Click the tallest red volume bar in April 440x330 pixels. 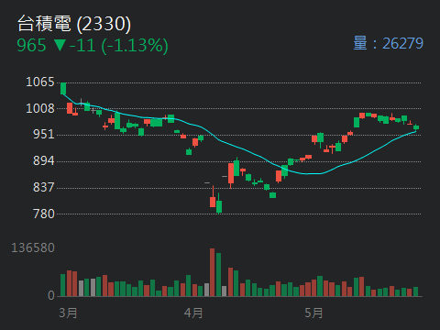pos(213,272)
